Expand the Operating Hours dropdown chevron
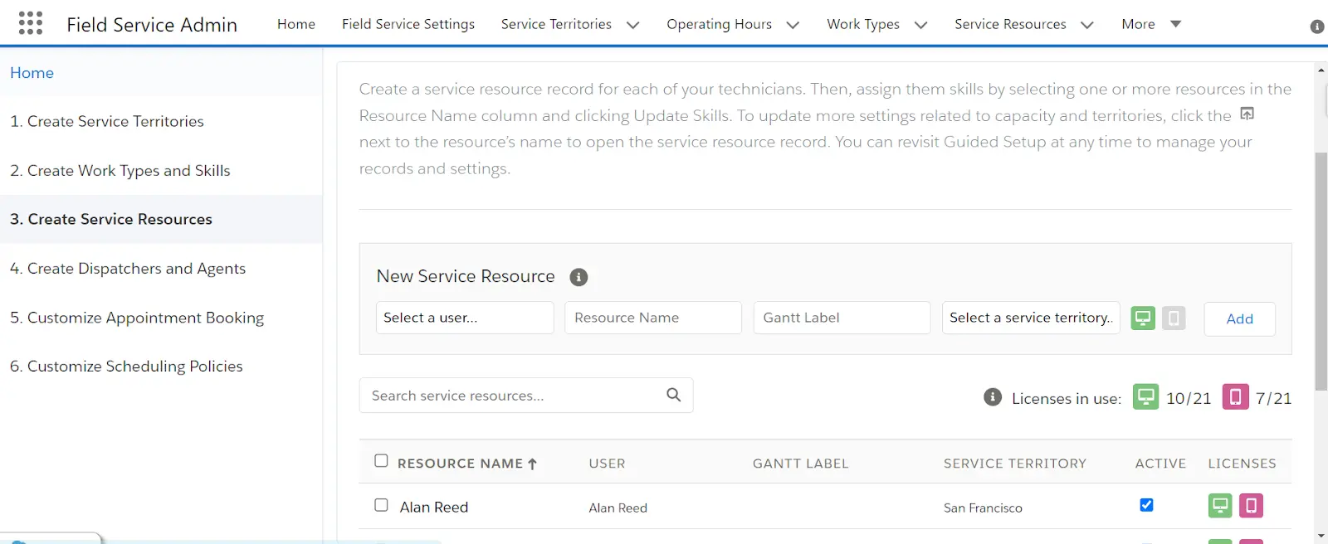This screenshot has height=544, width=1328. pyautogui.click(x=793, y=25)
